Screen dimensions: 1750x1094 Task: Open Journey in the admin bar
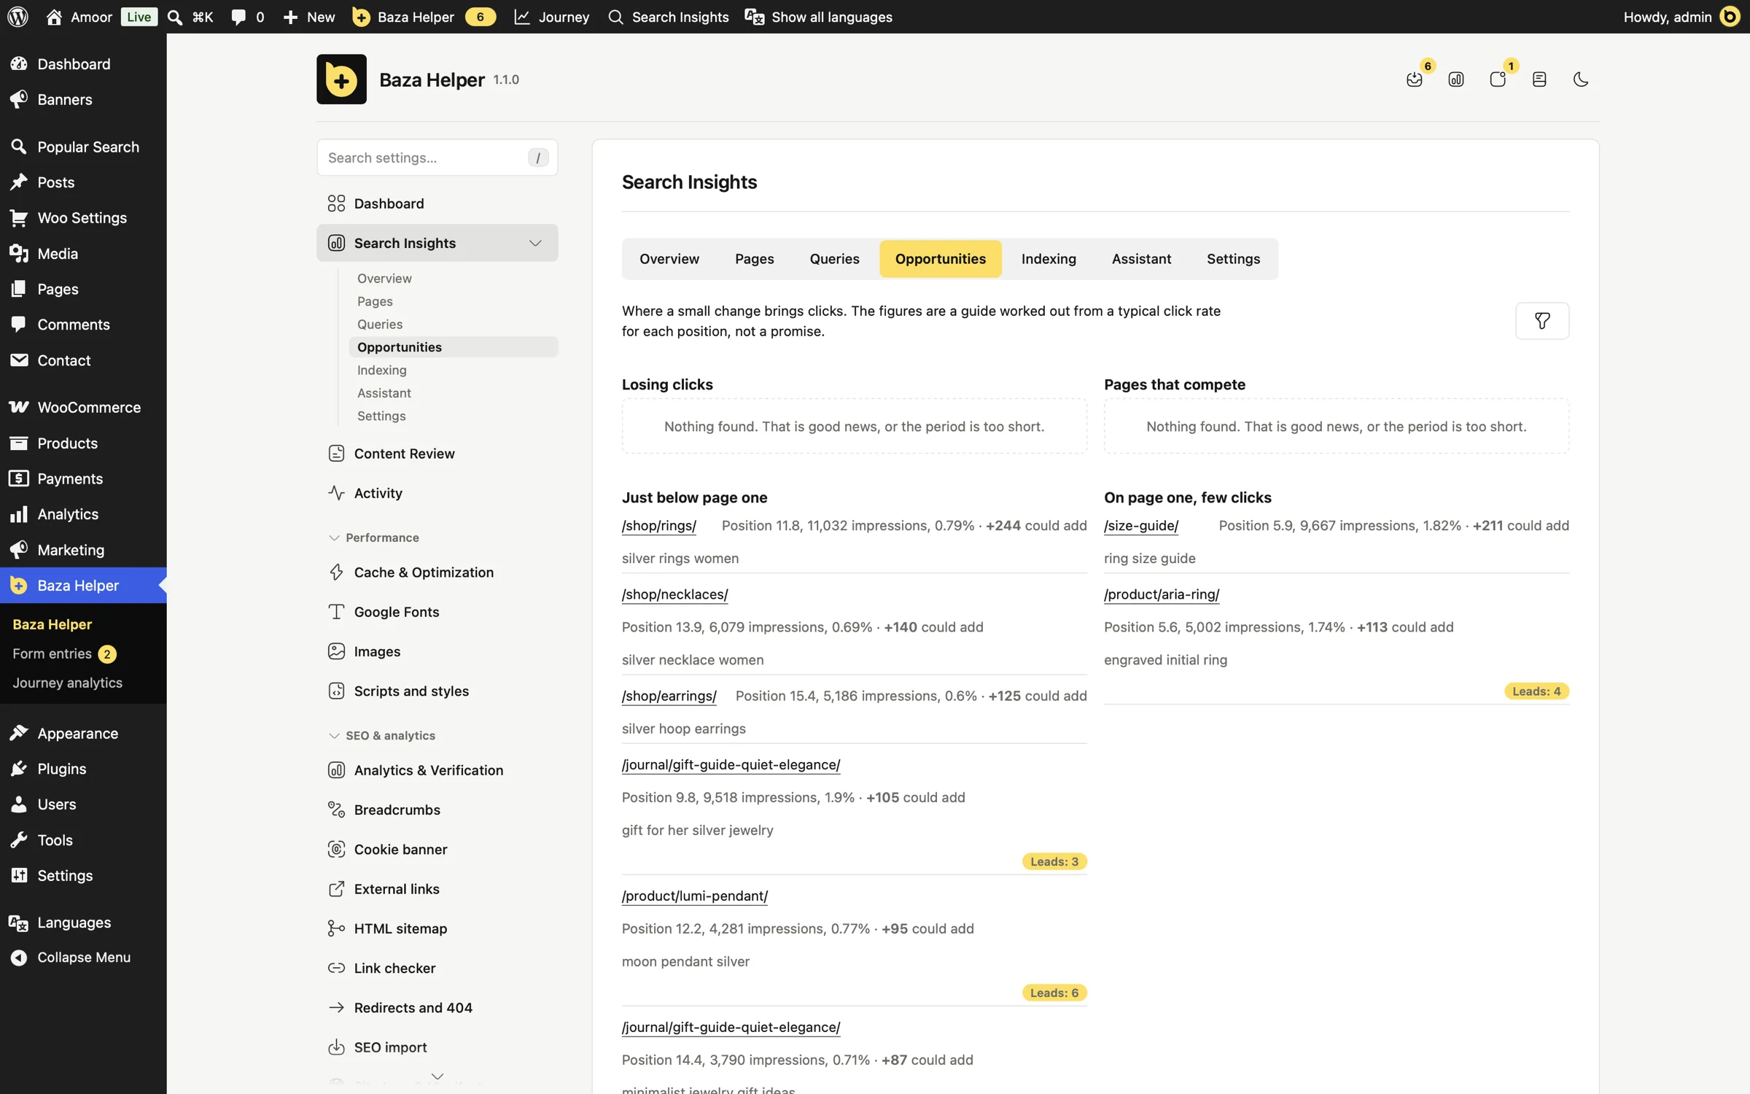pyautogui.click(x=552, y=17)
